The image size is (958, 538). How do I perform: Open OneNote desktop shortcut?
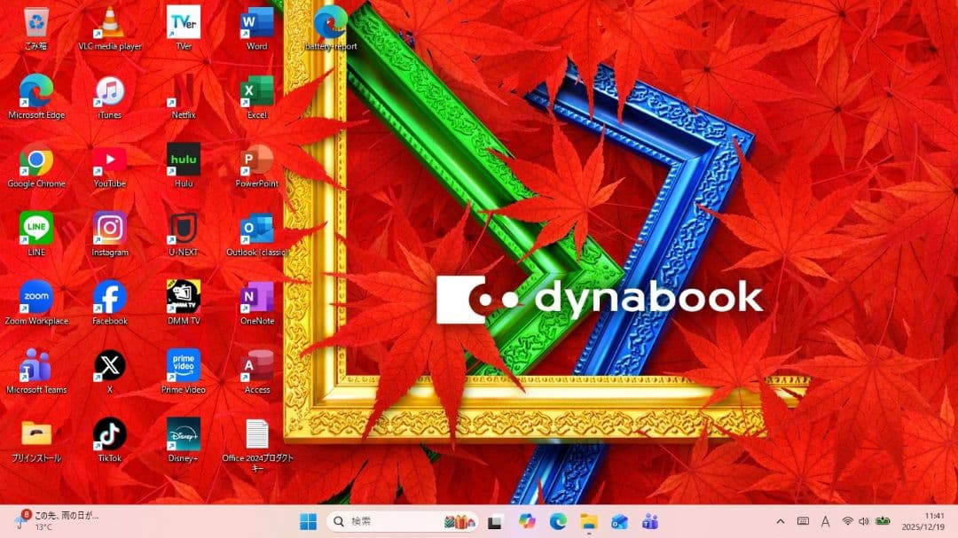tap(256, 302)
